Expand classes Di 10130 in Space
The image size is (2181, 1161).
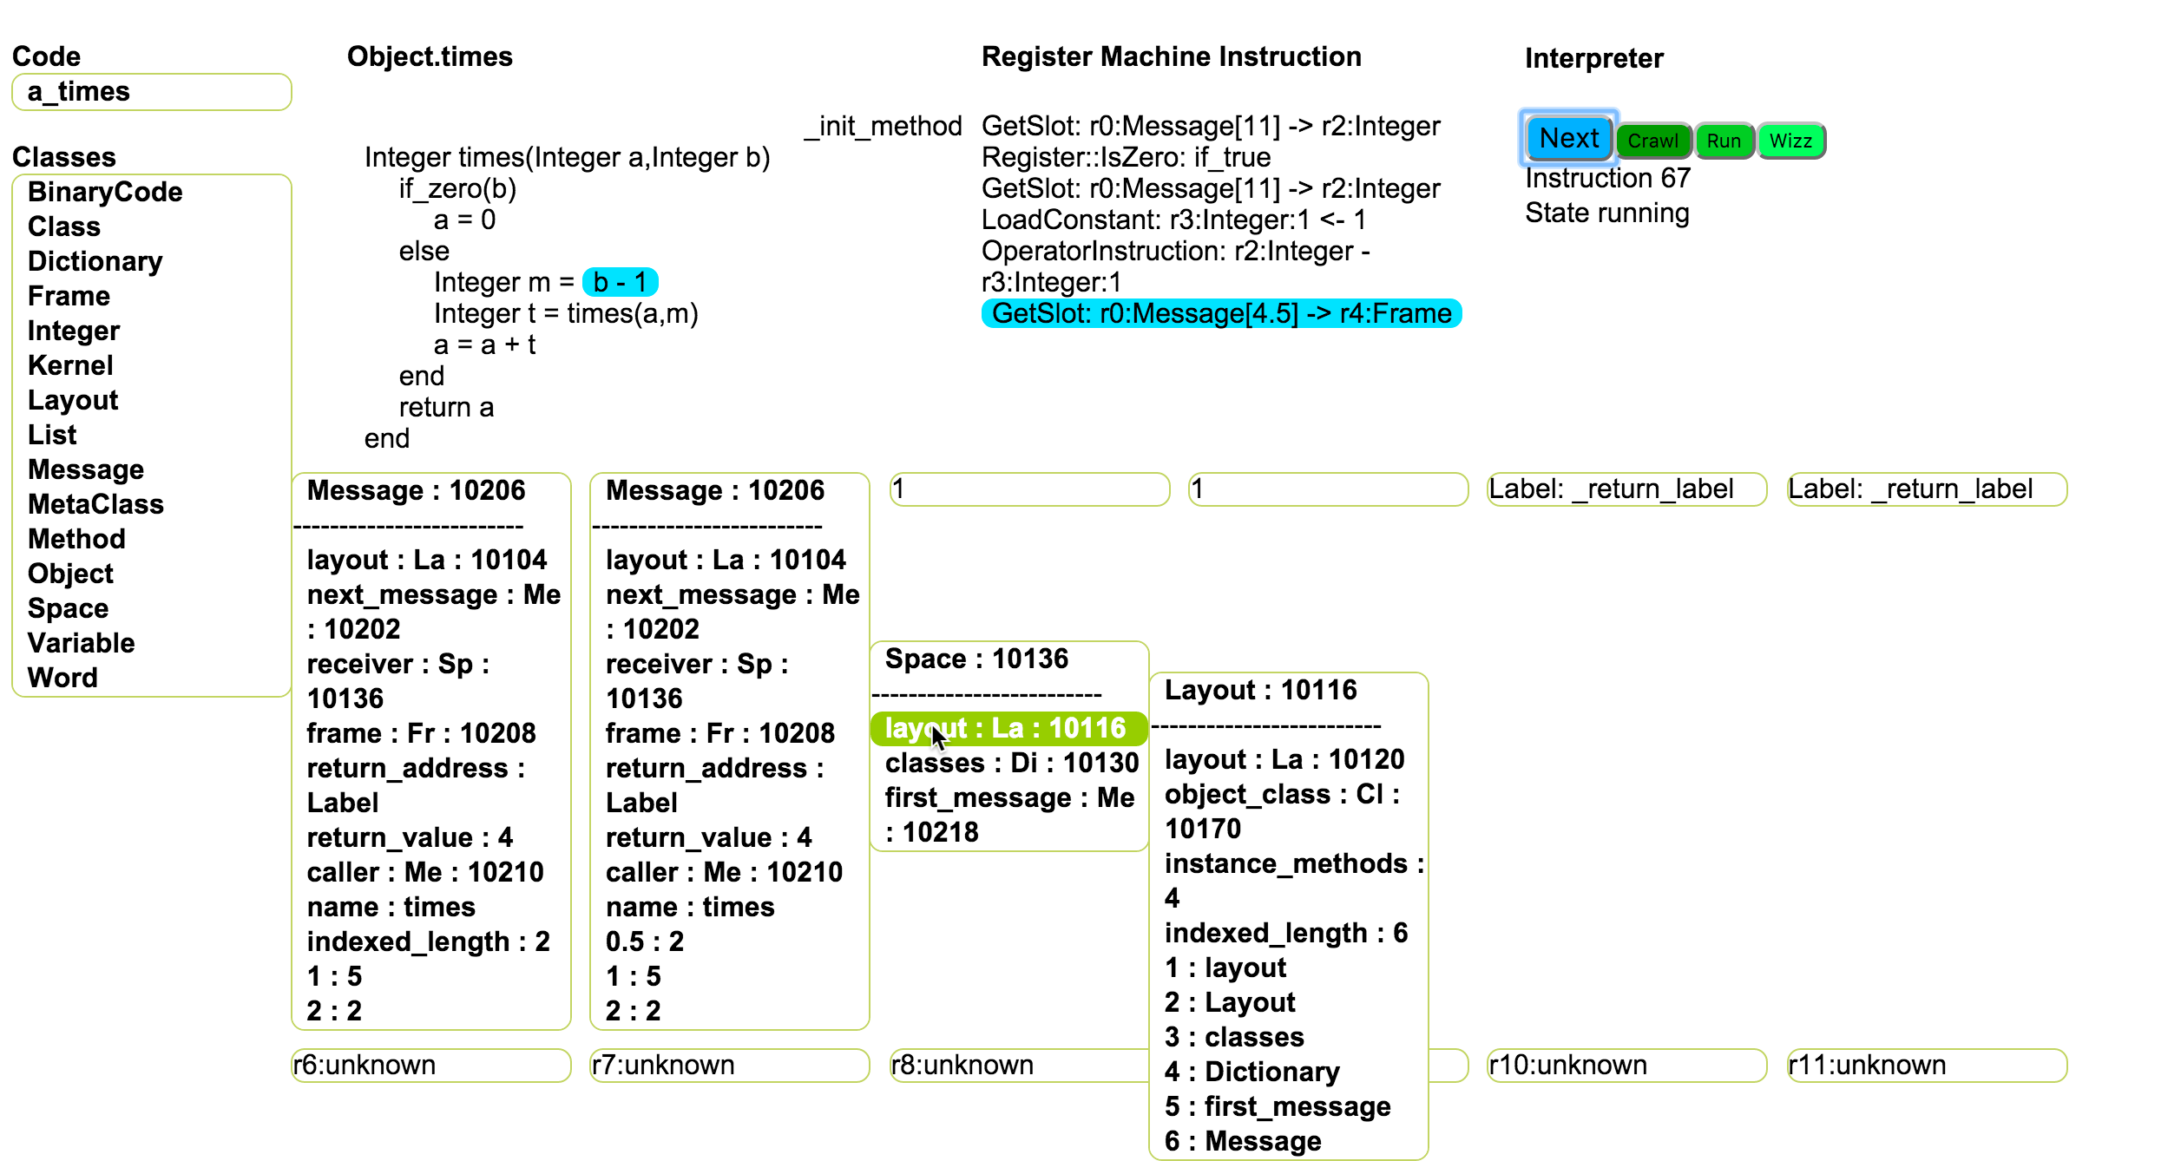coord(1011,763)
